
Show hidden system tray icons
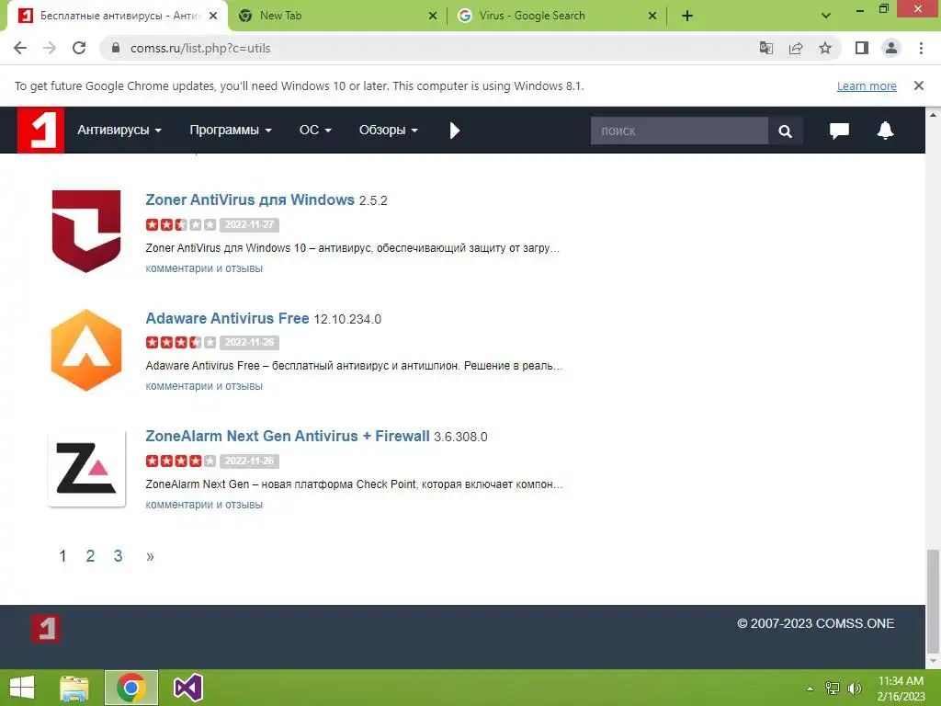810,689
